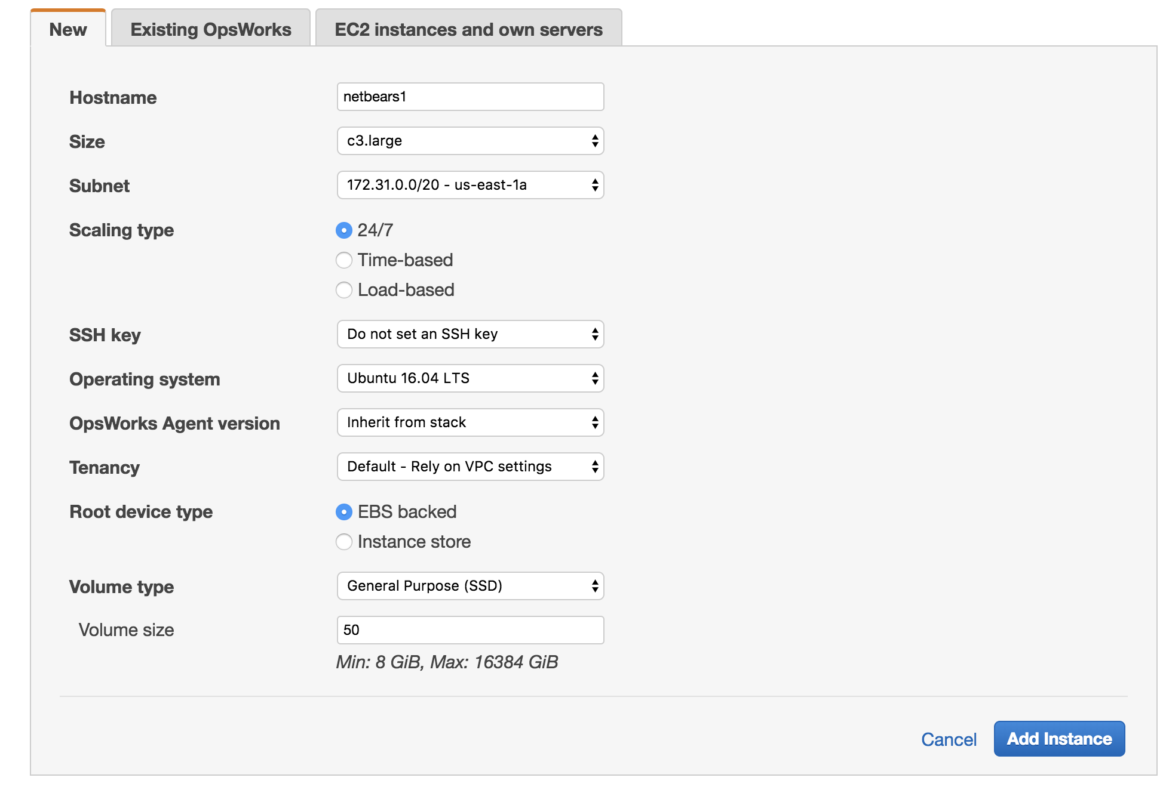This screenshot has height=790, width=1166.
Task: Expand the SSH key dropdown menu
Action: 469,334
